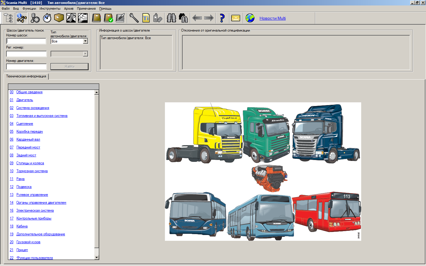Open the yellow 'Ti' document icon

(x=146, y=18)
